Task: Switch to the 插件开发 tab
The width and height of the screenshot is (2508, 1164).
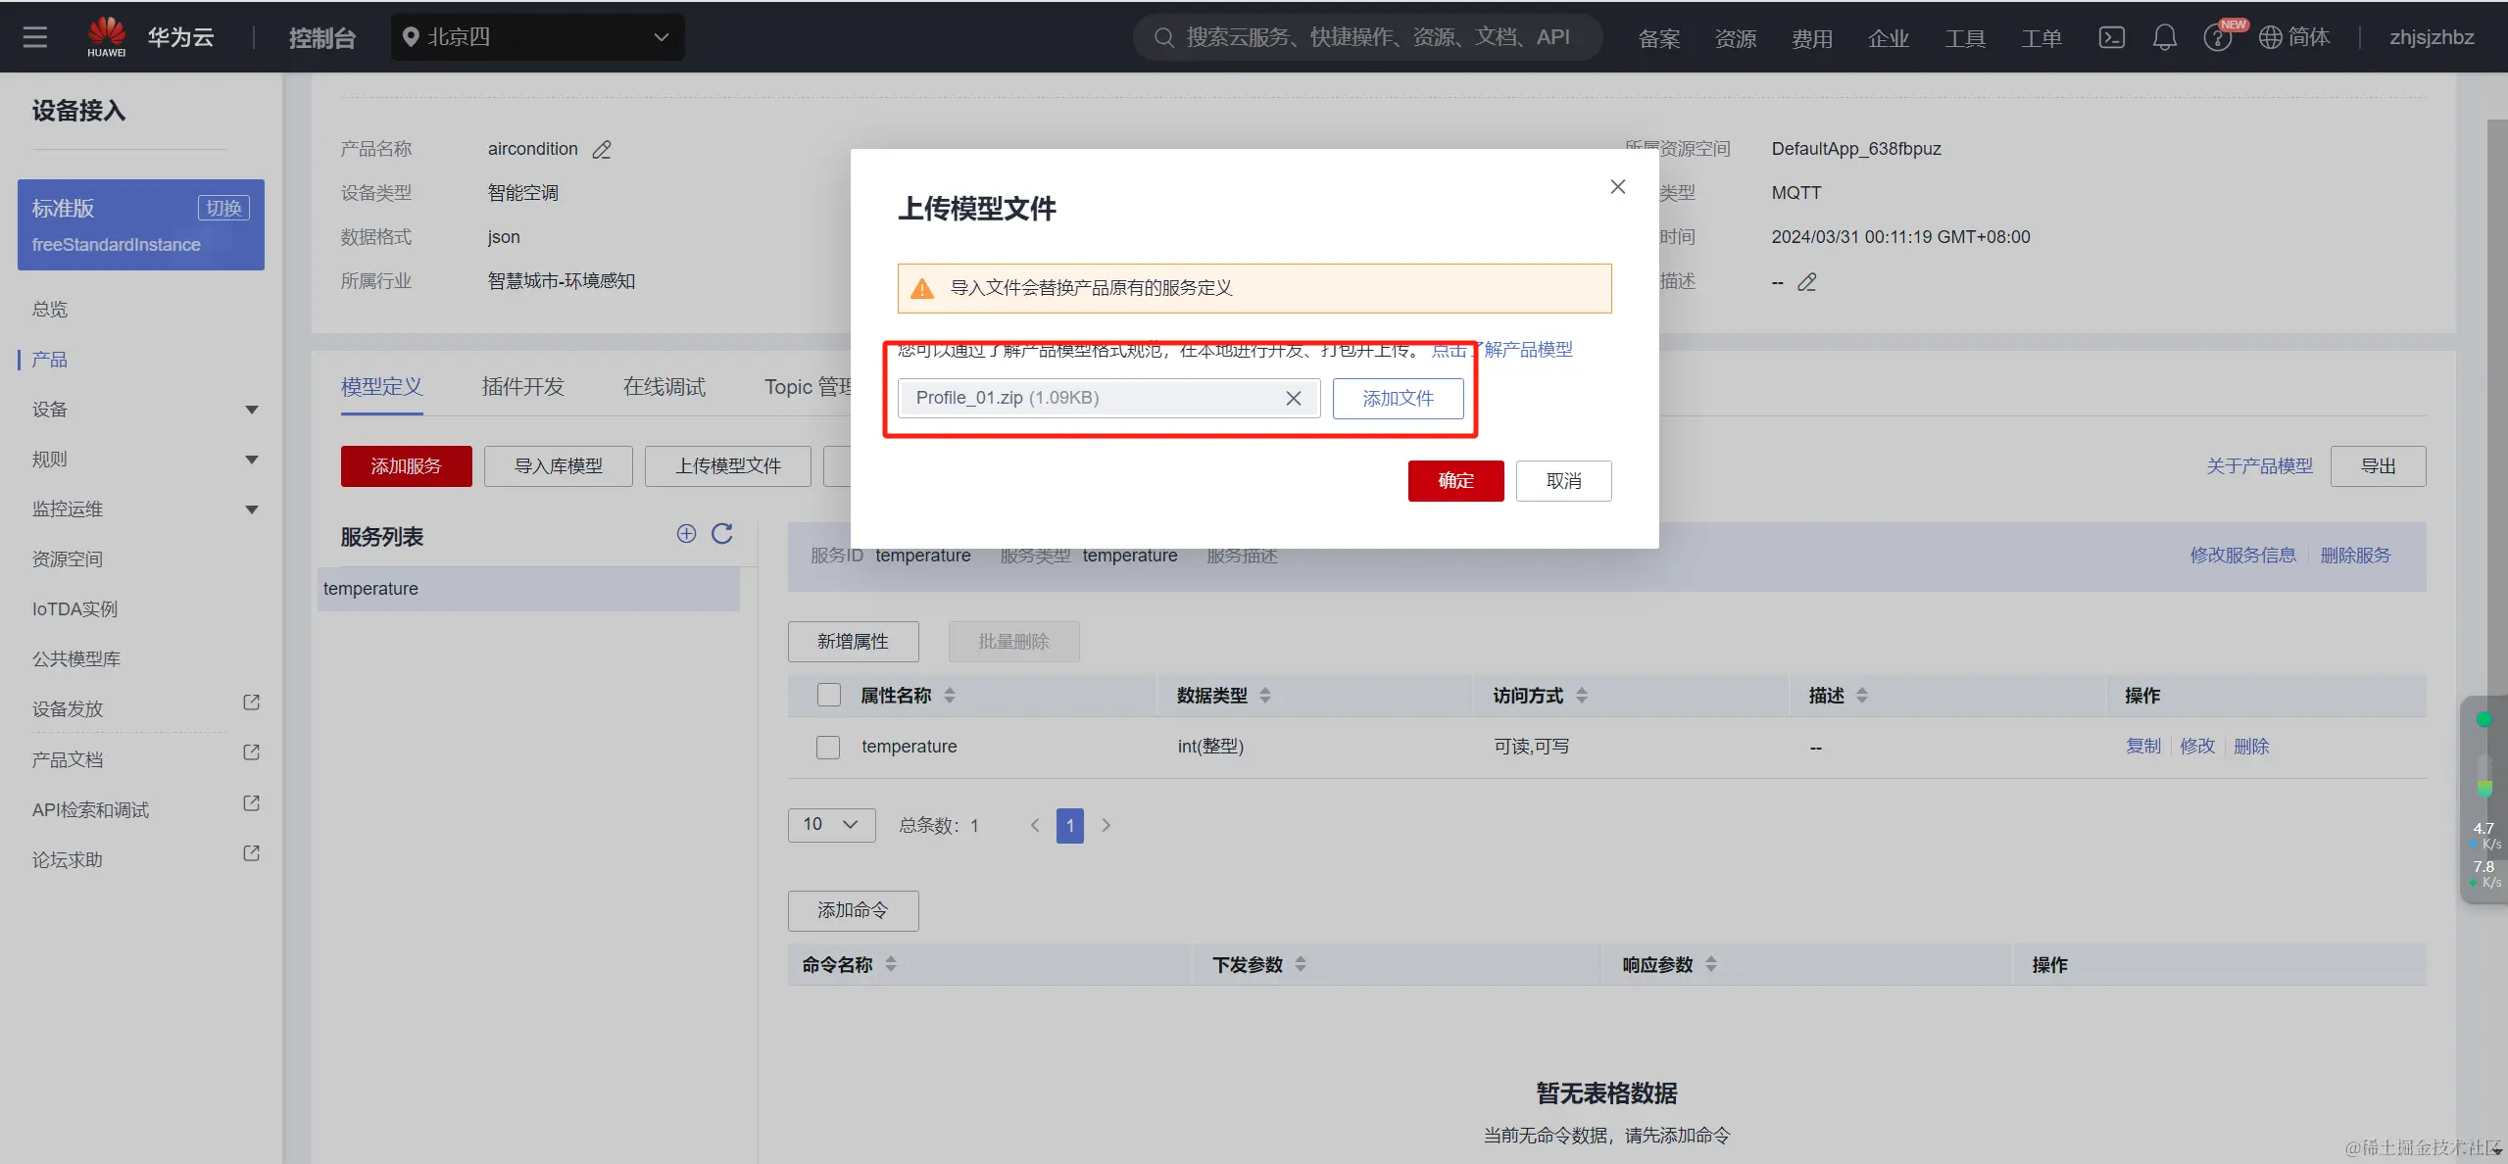Action: click(x=522, y=387)
